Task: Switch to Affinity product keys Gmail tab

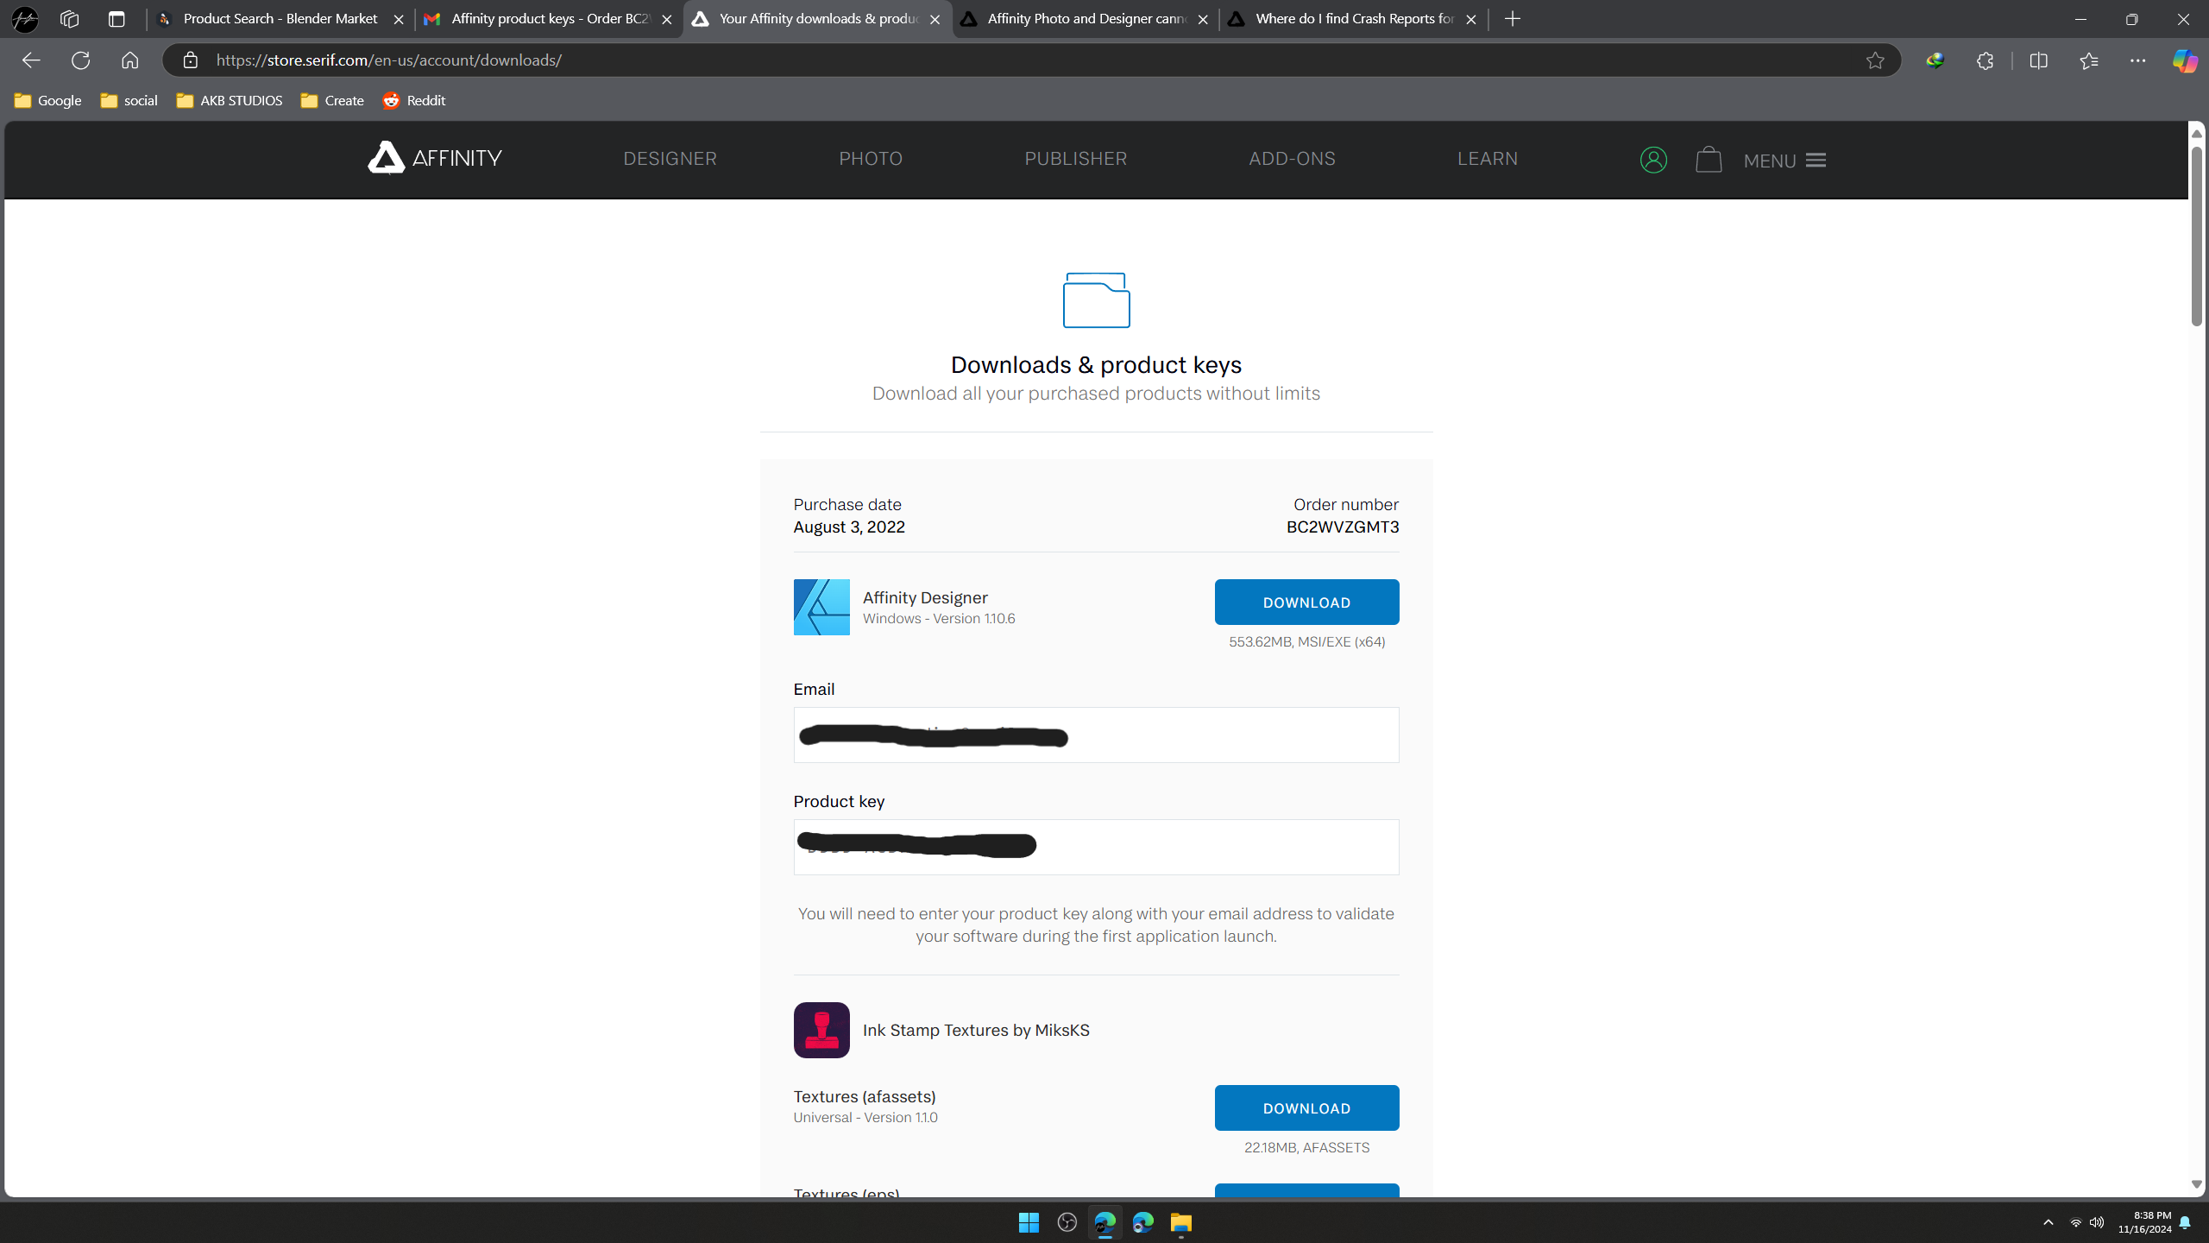Action: pos(548,19)
